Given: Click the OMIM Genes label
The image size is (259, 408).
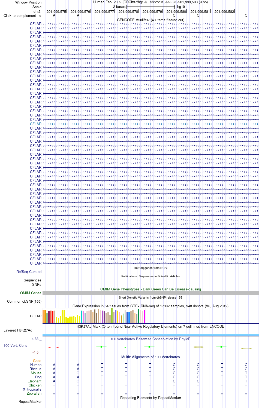Looking at the screenshot, I should pos(31,293).
